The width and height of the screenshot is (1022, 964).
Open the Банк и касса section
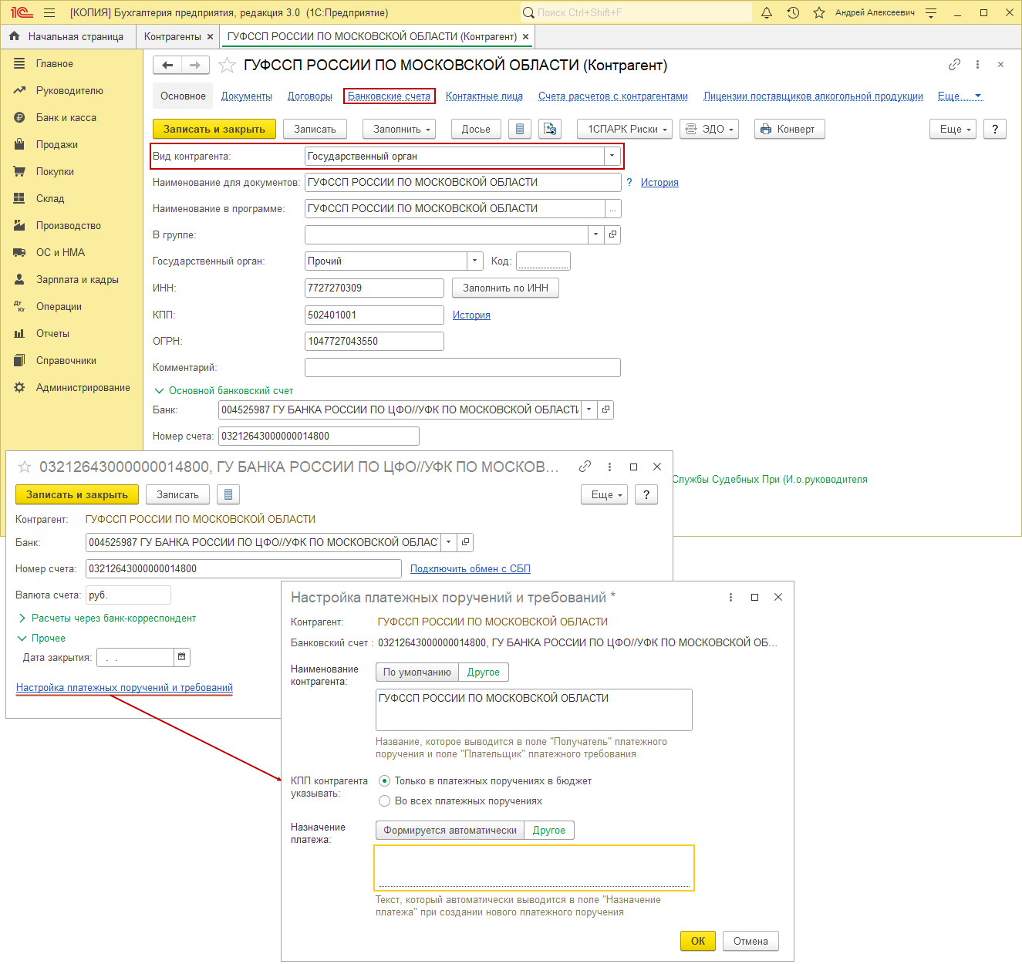coord(66,118)
